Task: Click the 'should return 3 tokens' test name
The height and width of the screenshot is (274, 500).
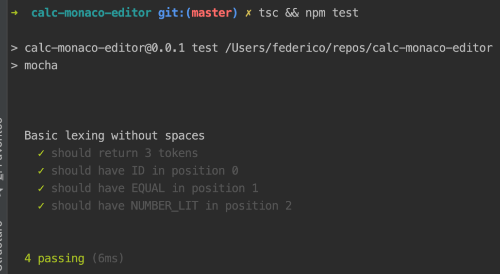Action: coord(125,153)
